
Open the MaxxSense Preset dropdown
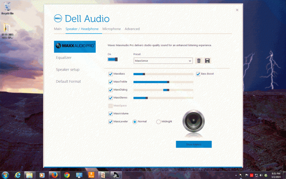[163, 61]
